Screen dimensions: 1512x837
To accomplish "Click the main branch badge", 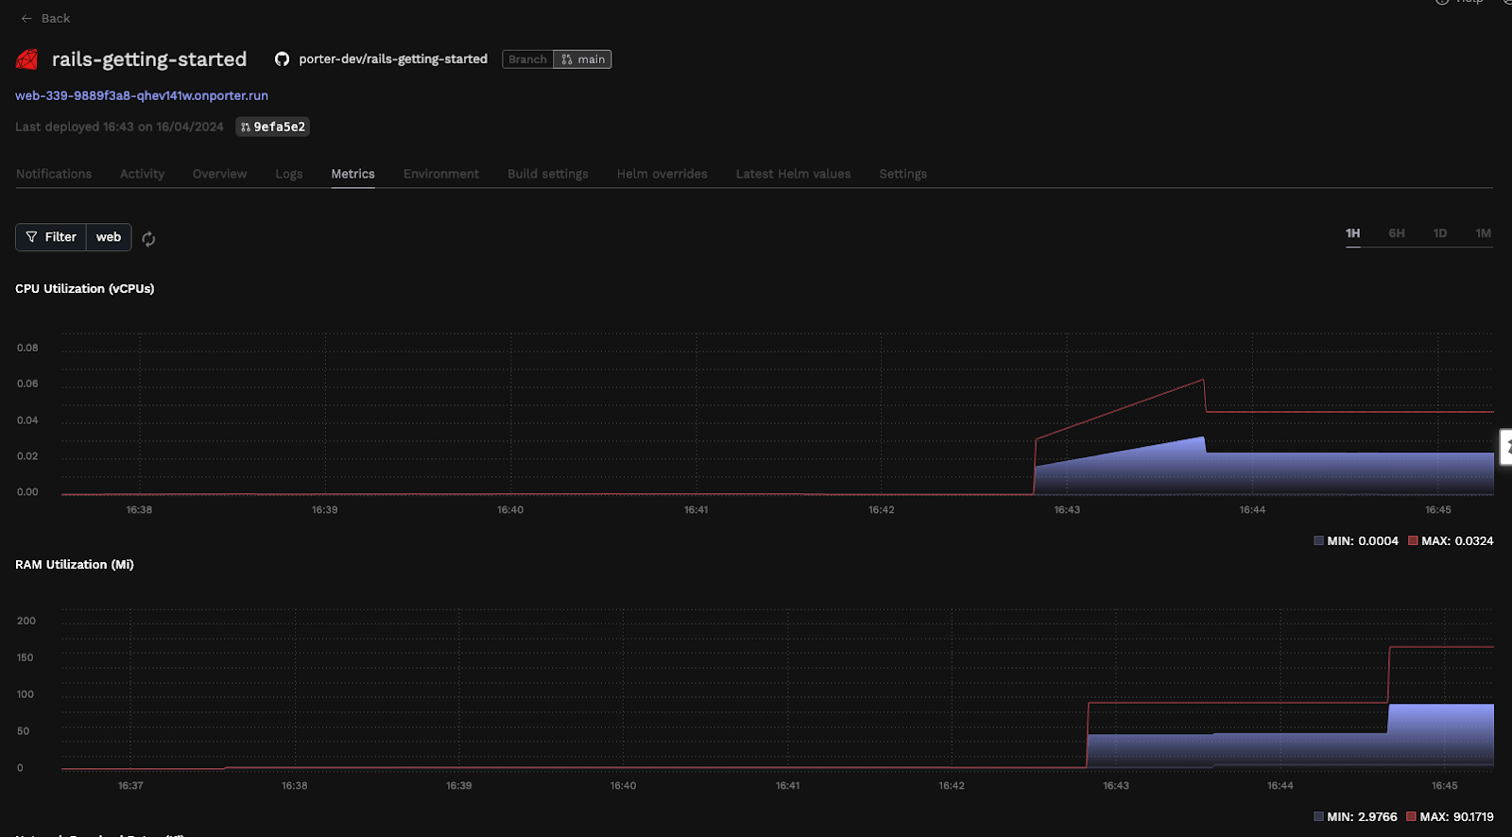I will 582,60.
